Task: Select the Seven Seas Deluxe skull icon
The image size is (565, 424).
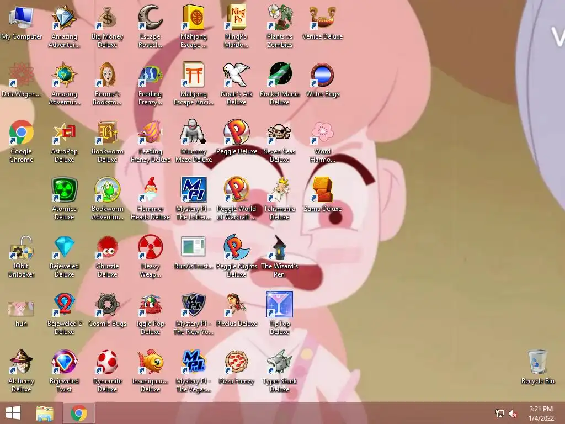Action: pyautogui.click(x=280, y=132)
